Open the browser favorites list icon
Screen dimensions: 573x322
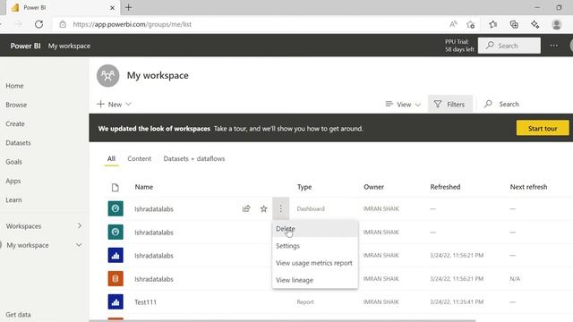(x=493, y=24)
